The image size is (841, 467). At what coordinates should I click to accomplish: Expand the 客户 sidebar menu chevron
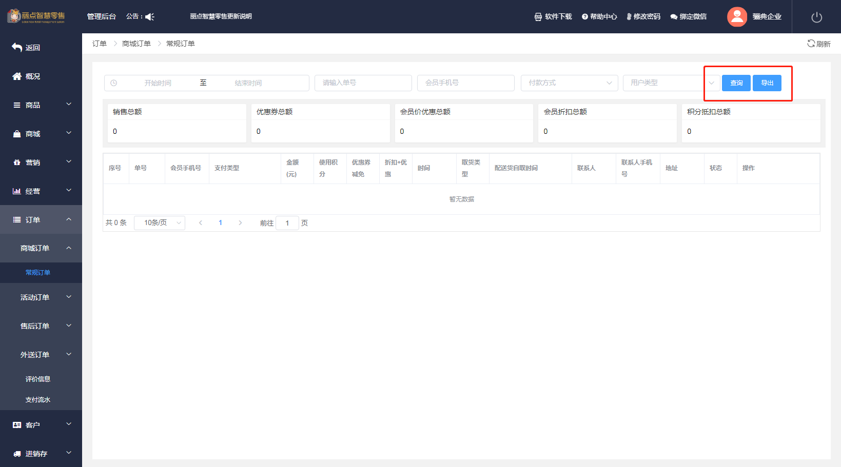69,424
